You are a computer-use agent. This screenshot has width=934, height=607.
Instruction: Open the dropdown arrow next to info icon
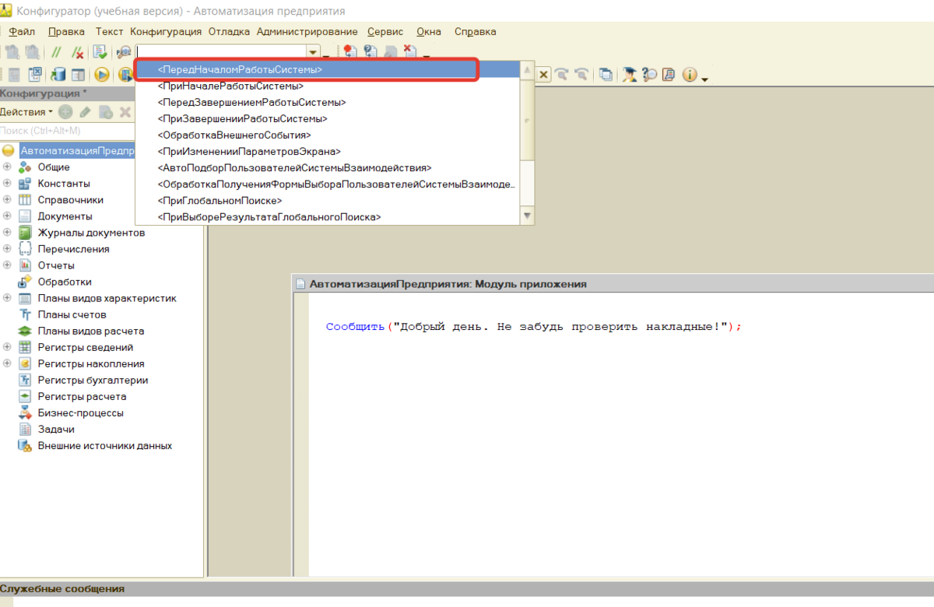pos(704,79)
